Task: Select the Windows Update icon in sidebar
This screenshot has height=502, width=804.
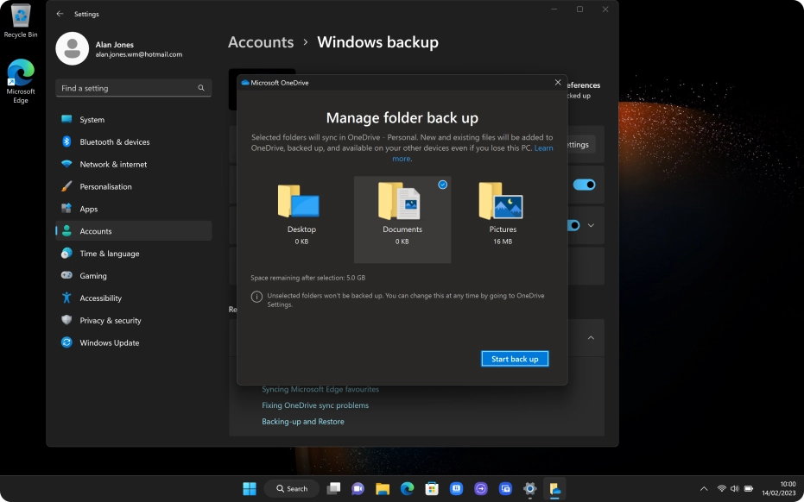Action: click(66, 342)
